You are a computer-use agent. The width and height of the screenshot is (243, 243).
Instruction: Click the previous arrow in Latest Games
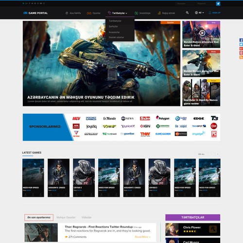[211, 154]
